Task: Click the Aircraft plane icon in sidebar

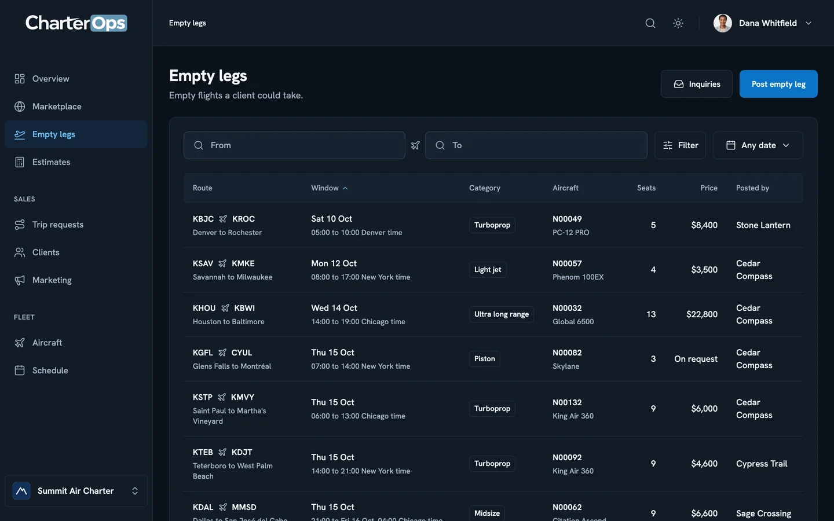Action: click(20, 343)
